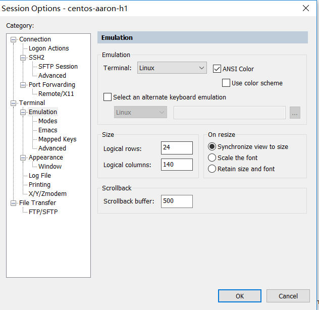Select the Scale the font option
The image size is (319, 310).
212,158
